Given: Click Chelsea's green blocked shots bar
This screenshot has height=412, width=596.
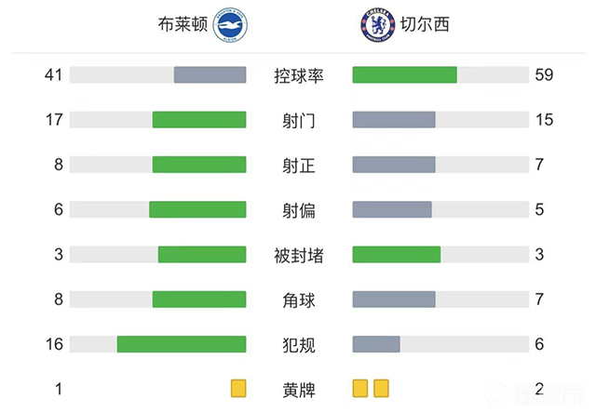Looking at the screenshot, I should [x=396, y=255].
